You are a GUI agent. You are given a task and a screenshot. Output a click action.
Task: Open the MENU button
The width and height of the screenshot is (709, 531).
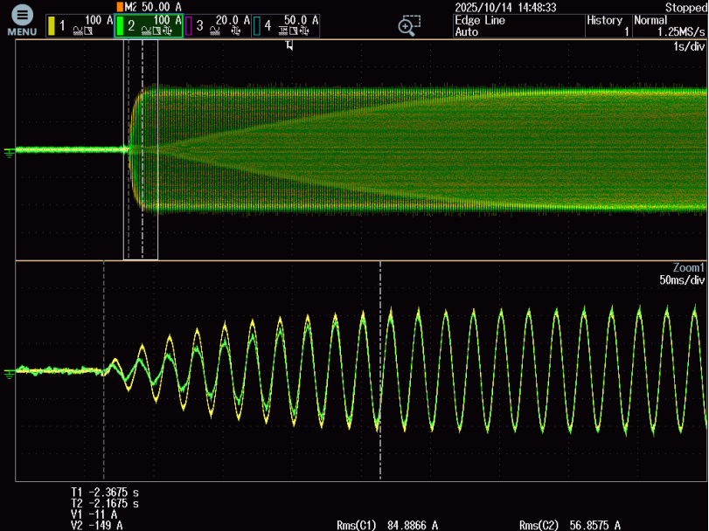[22, 20]
